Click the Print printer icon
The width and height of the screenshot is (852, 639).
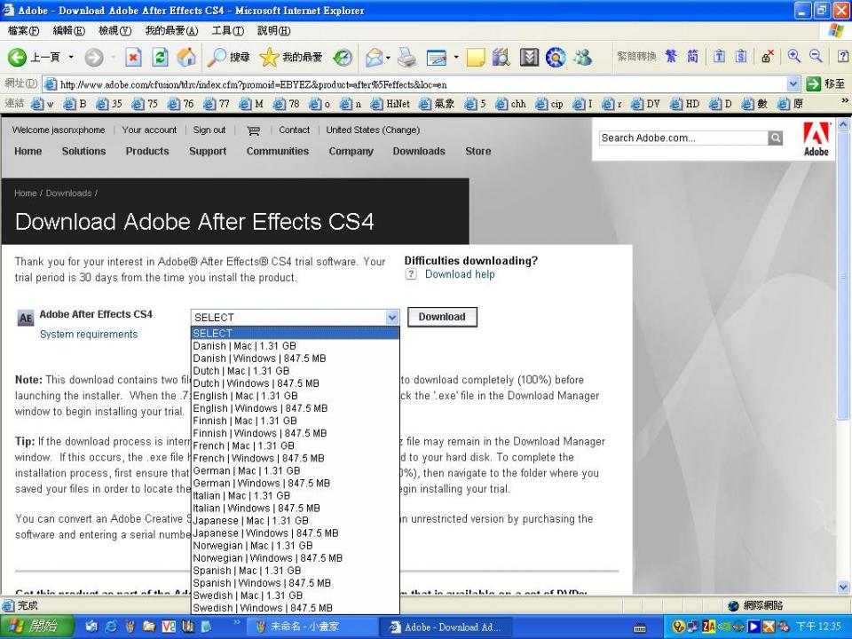pos(406,57)
